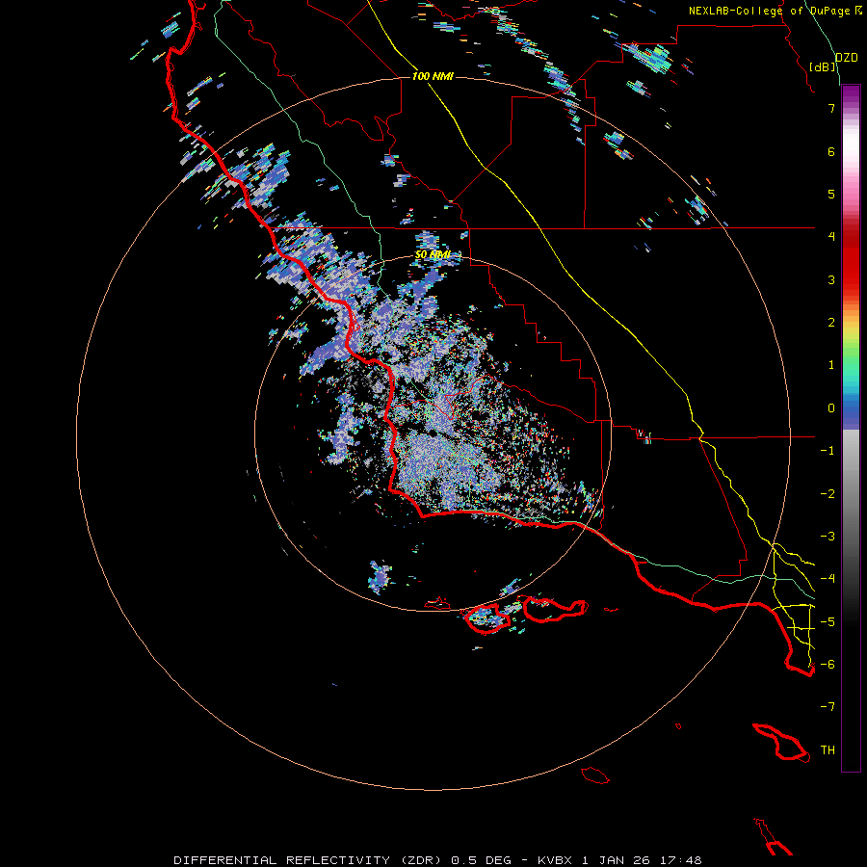Select the -4 label on the color scale

pyautogui.click(x=828, y=578)
